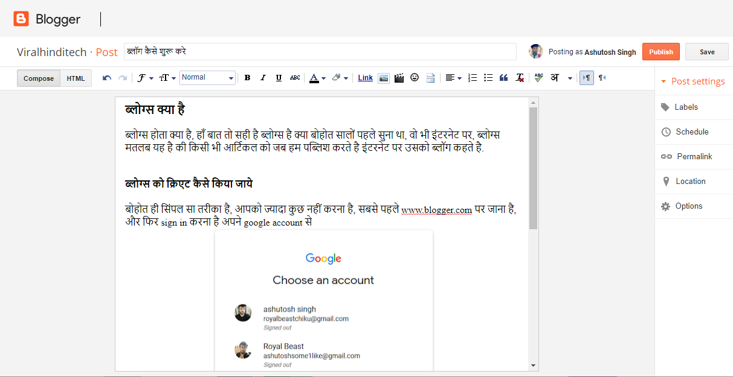This screenshot has width=733, height=377.
Task: Click the Blogger logo icon
Action: pyautogui.click(x=21, y=19)
